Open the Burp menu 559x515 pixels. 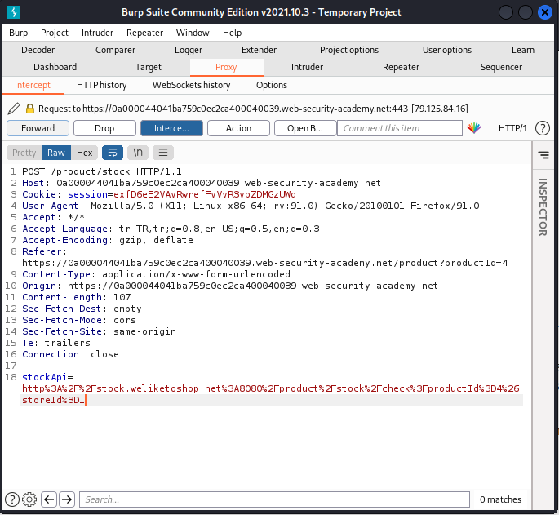[x=18, y=33]
